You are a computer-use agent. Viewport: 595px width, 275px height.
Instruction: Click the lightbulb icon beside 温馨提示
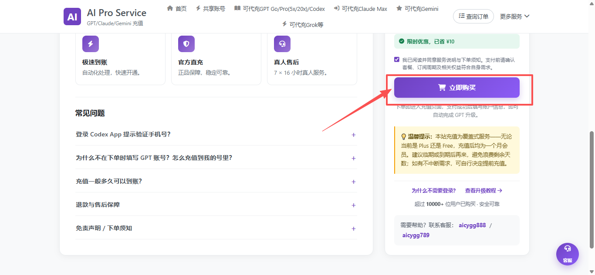tap(403, 136)
